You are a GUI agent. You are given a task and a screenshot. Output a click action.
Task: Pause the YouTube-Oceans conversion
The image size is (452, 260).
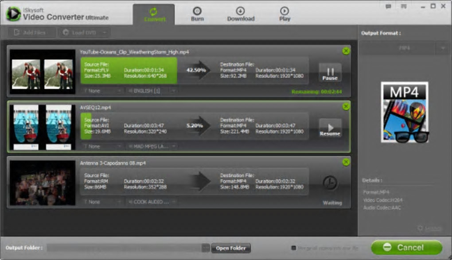330,73
